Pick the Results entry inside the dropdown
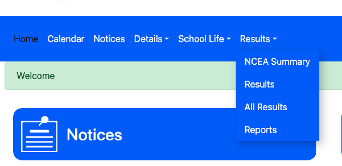This screenshot has height=166, width=342. pyautogui.click(x=260, y=84)
